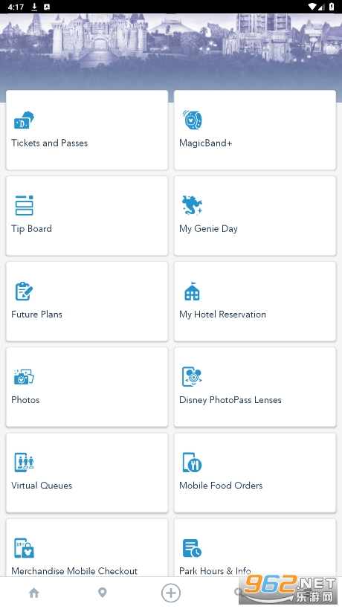
Task: Tap the Disney PhotoPass Lenses icon
Action: tap(192, 376)
